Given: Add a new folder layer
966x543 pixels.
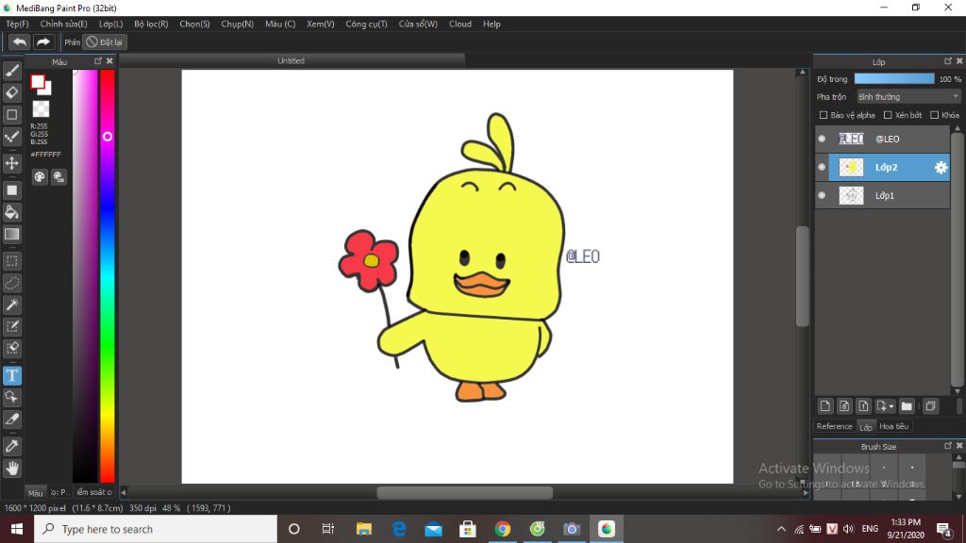Looking at the screenshot, I should pyautogui.click(x=907, y=406).
